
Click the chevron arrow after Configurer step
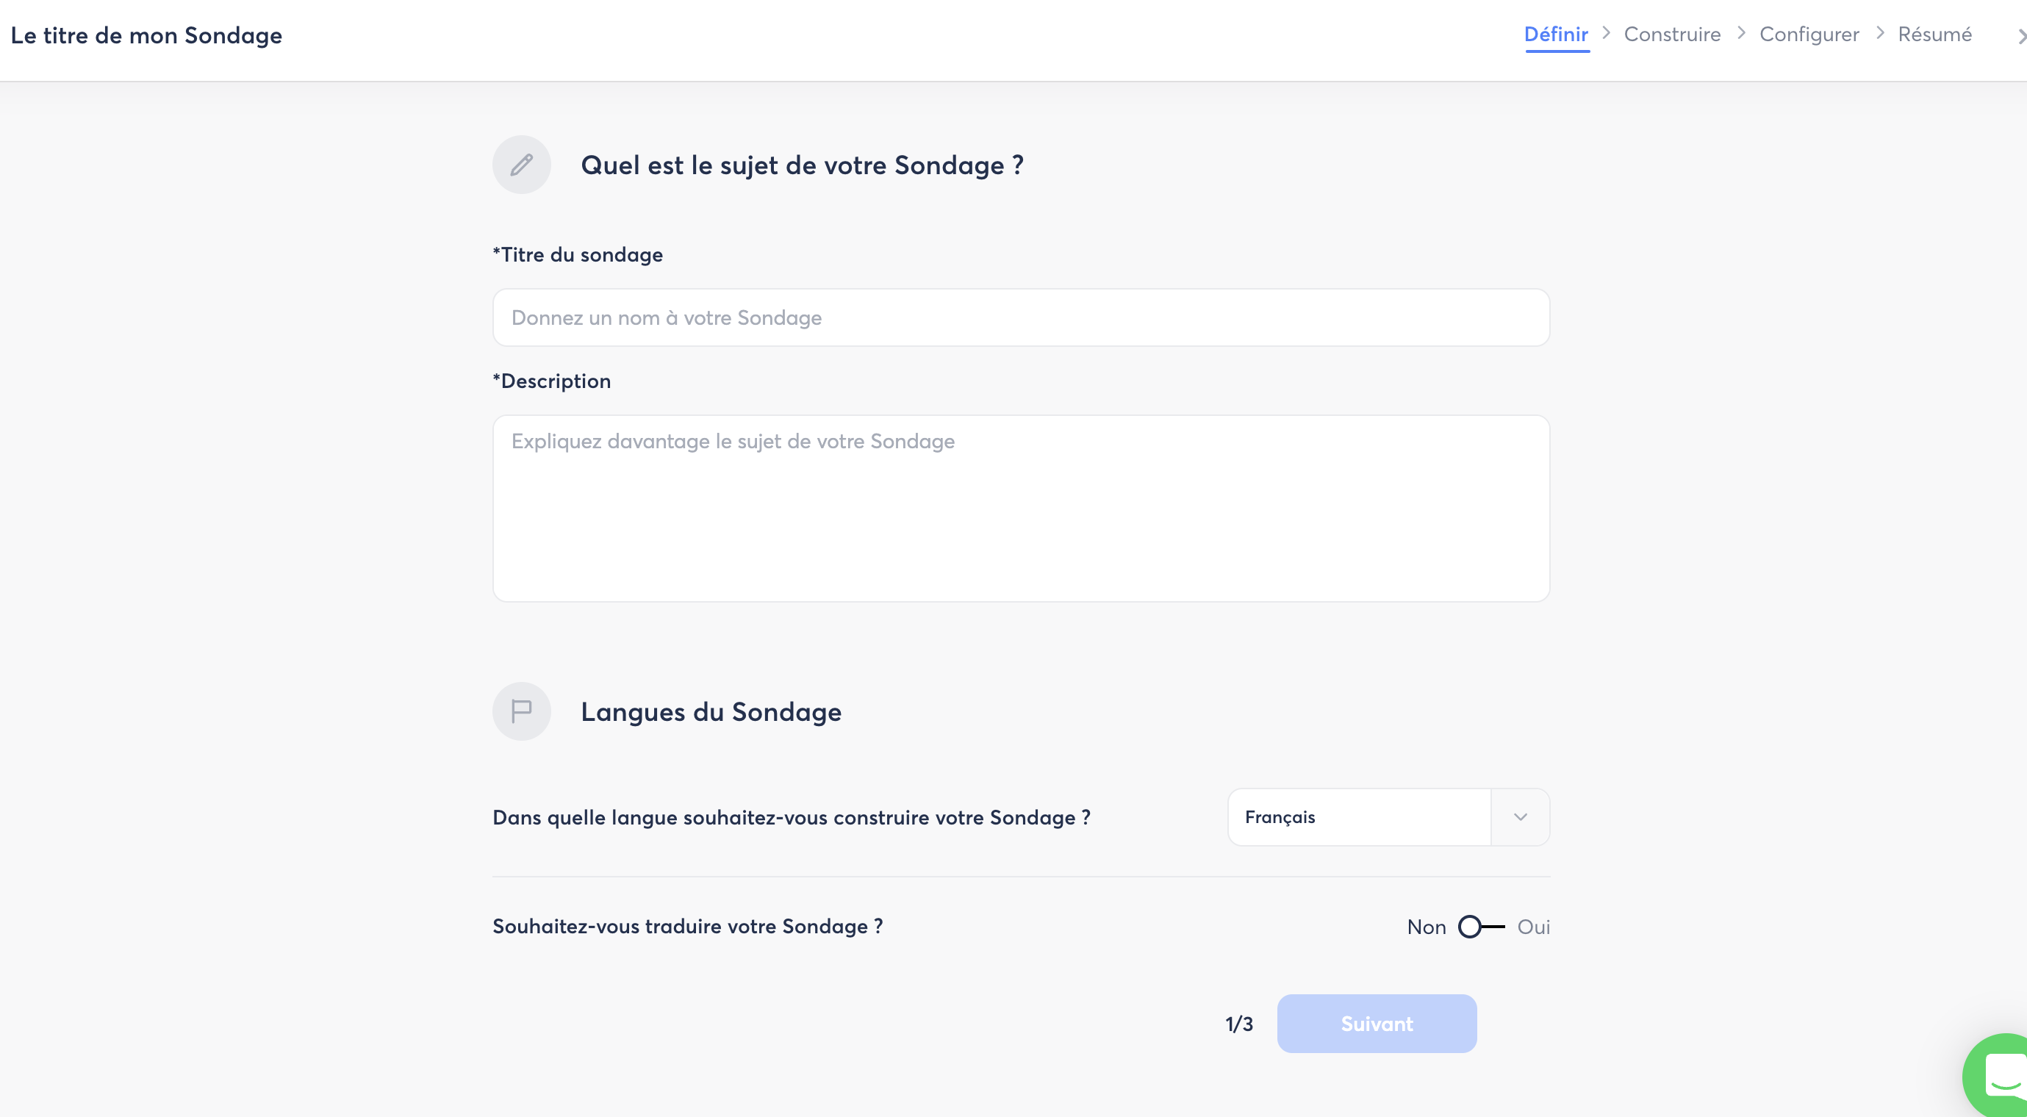[1879, 33]
